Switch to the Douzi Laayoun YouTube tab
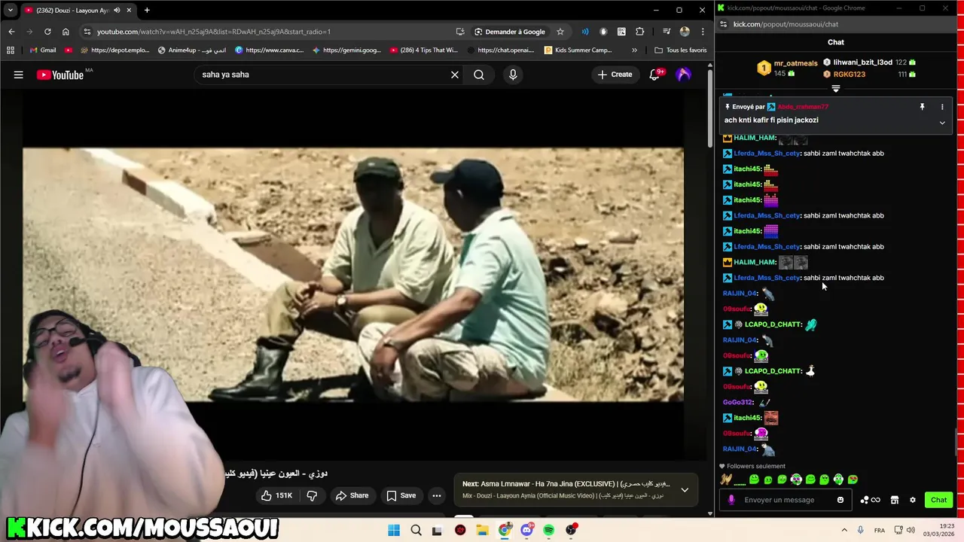This screenshot has width=964, height=542. pyautogui.click(x=78, y=11)
